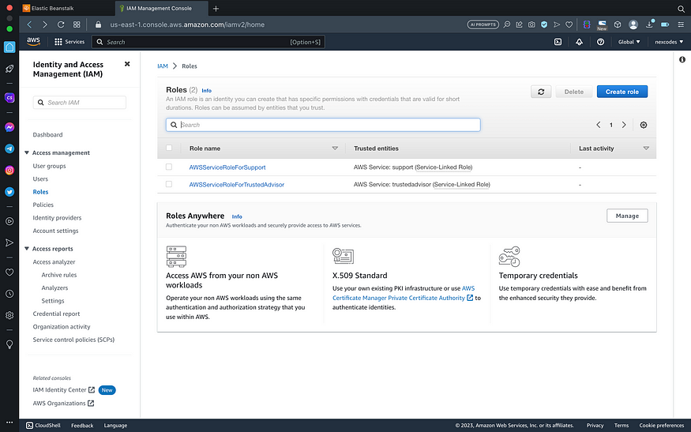This screenshot has width=691, height=432.
Task: Go to previous page of roles
Action: 598,125
